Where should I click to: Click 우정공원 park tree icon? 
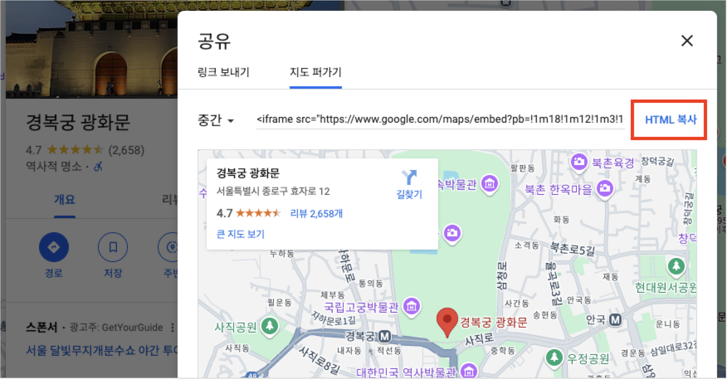(x=554, y=357)
